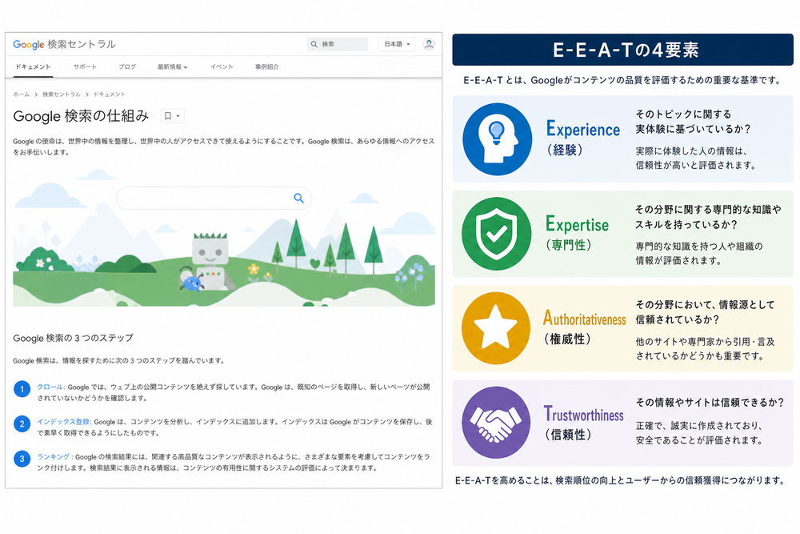Click the step 1 blue number circle
This screenshot has width=800, height=534.
click(22, 390)
